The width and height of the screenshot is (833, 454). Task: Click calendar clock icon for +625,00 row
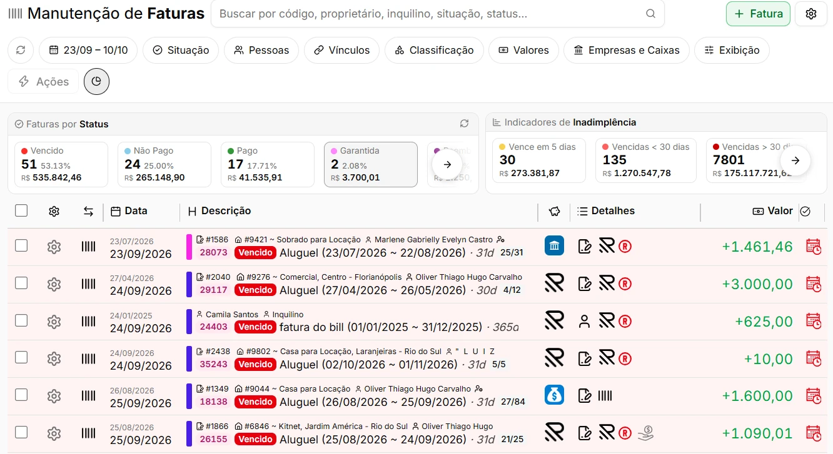[813, 322]
